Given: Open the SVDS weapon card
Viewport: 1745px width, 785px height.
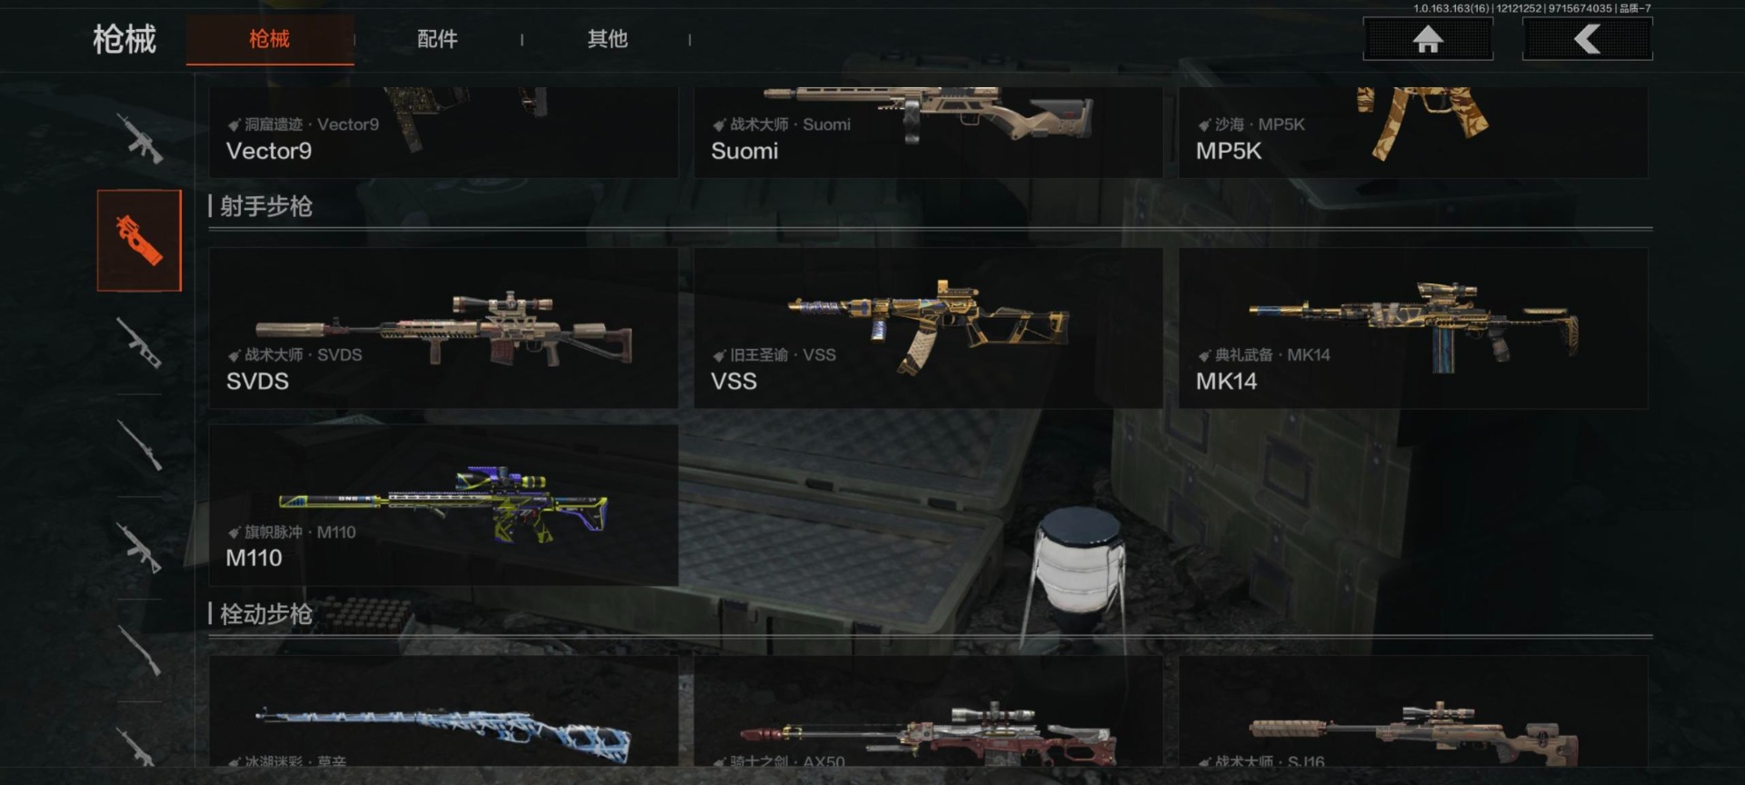Looking at the screenshot, I should (444, 328).
